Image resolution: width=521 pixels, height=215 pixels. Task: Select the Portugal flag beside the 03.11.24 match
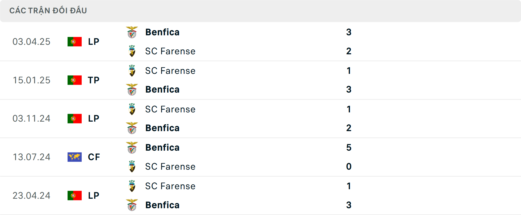74,118
